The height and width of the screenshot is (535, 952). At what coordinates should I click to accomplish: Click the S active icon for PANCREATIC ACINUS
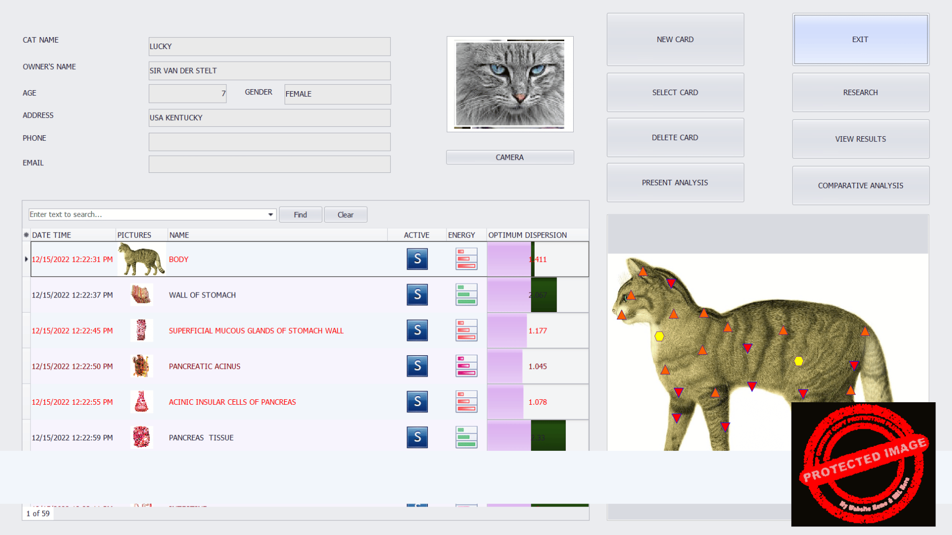417,366
